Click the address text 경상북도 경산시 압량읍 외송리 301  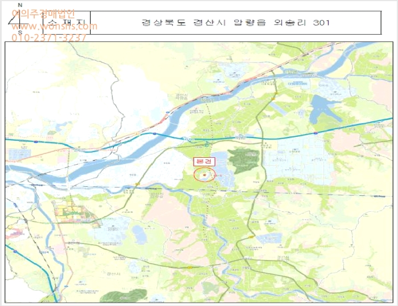tap(235, 23)
